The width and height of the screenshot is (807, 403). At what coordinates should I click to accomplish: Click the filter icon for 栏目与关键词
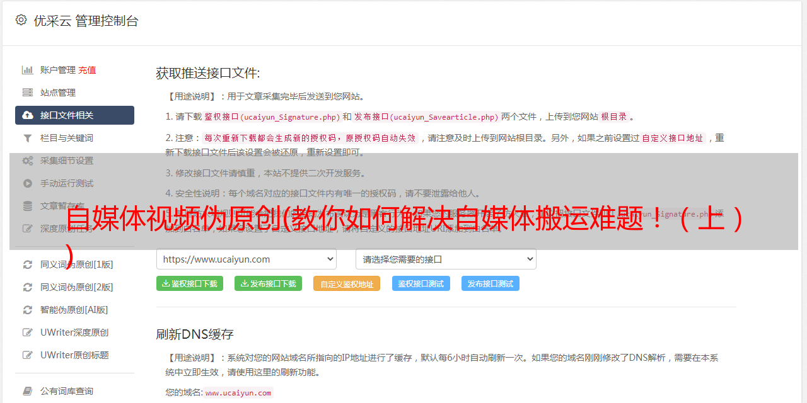point(28,138)
